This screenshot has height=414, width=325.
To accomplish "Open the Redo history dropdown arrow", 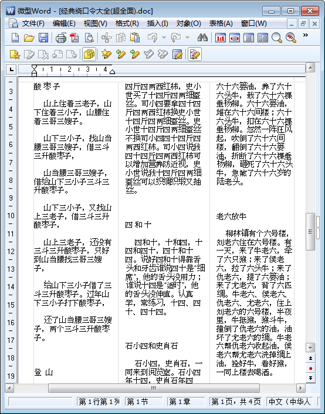I will tap(187, 38).
